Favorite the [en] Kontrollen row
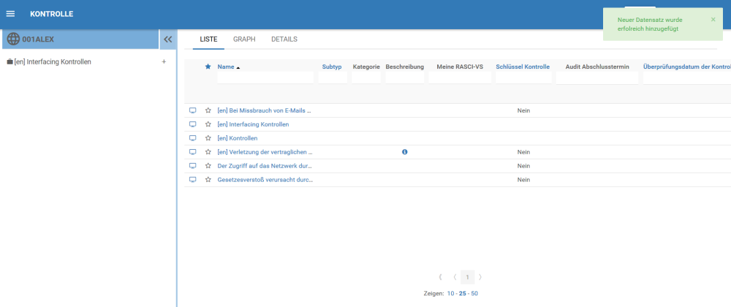Screen dimensions: 731x307 208,138
